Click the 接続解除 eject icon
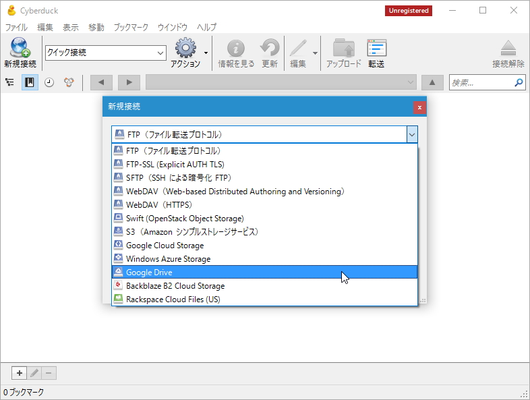Screen dimensions: 530x400 coord(508,48)
